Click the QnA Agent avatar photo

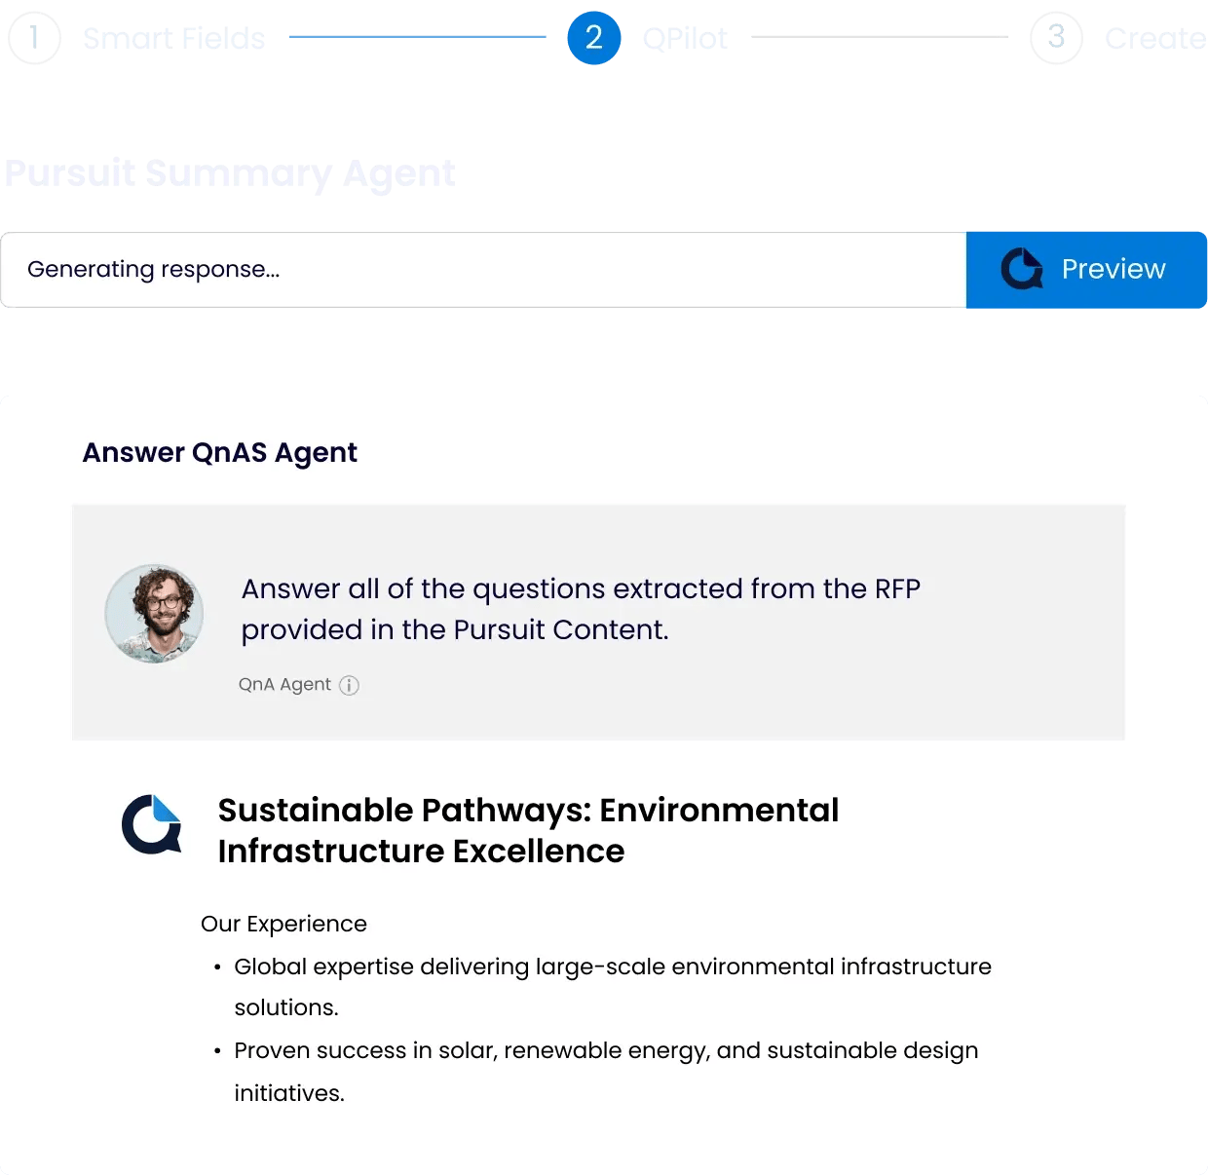click(x=154, y=614)
